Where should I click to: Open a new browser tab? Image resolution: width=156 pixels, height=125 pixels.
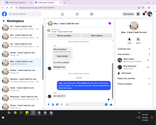pyautogui.click(x=65, y=2)
